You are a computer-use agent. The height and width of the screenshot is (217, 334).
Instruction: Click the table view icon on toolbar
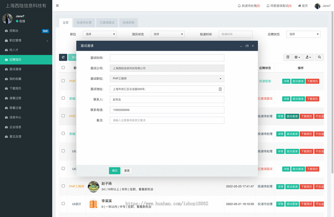tap(288, 57)
